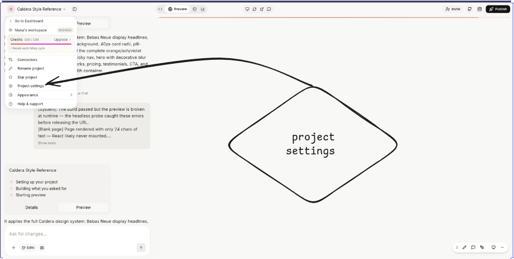Expand the Appearance submenu
The width and height of the screenshot is (514, 259).
click(41, 95)
